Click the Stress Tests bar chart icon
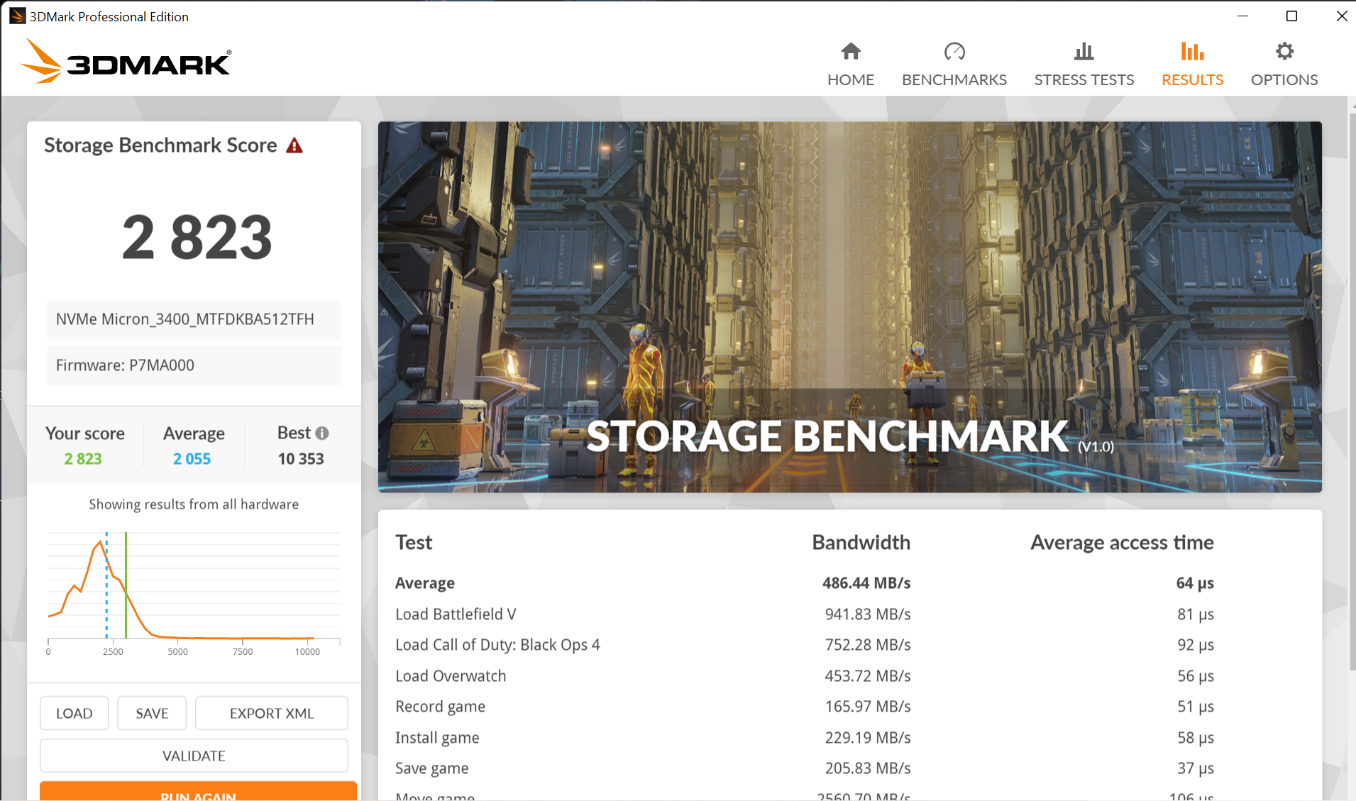 (x=1084, y=51)
